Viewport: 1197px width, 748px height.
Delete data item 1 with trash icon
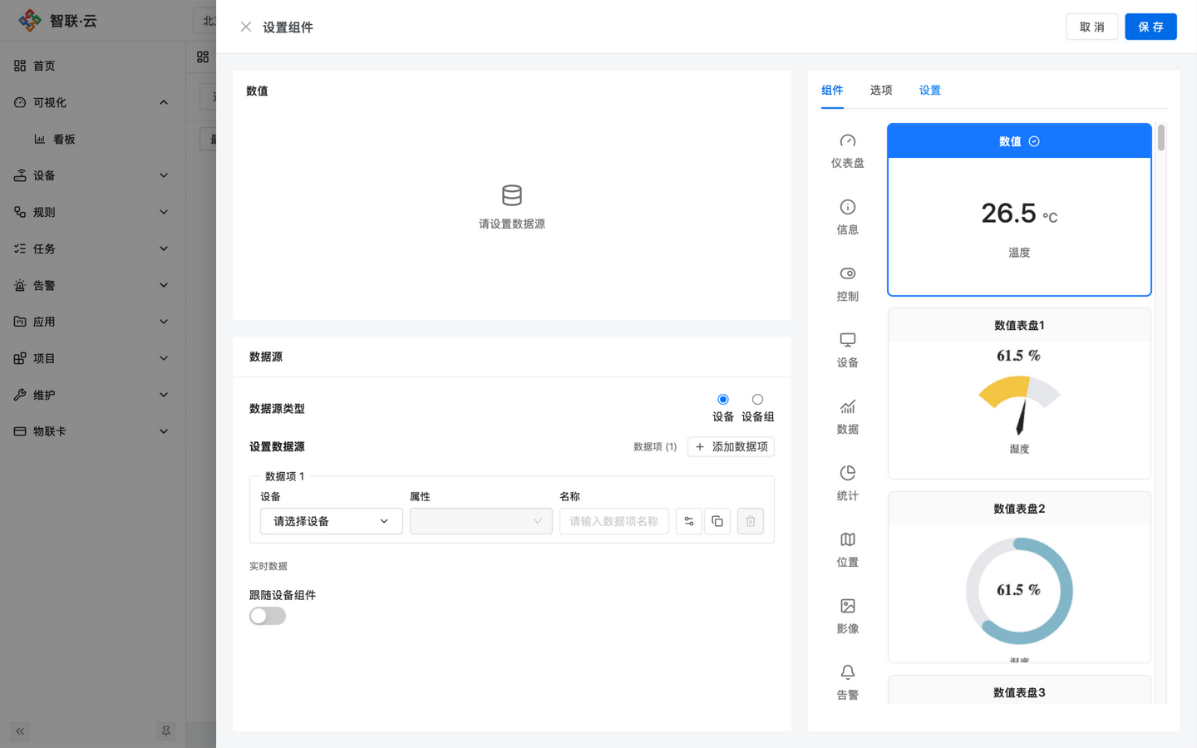[751, 521]
